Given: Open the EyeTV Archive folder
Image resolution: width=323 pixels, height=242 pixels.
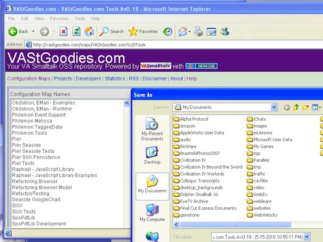Looking at the screenshot, I should [x=191, y=201].
